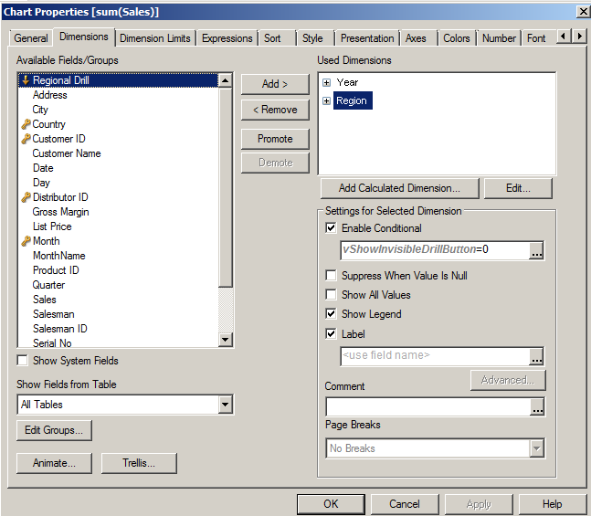The height and width of the screenshot is (516, 591).
Task: Click the conditional expression input field
Action: (435, 250)
